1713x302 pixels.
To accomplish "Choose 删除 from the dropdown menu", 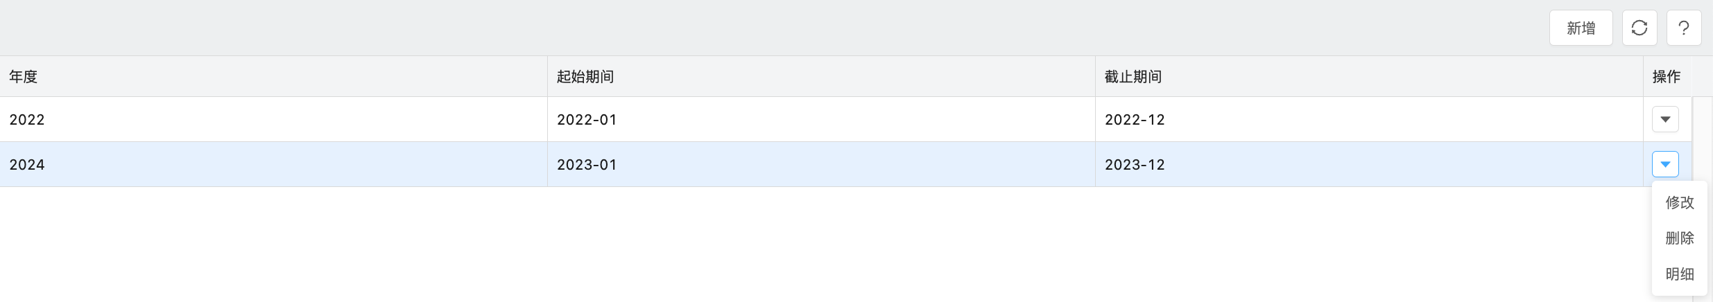I will [1680, 238].
